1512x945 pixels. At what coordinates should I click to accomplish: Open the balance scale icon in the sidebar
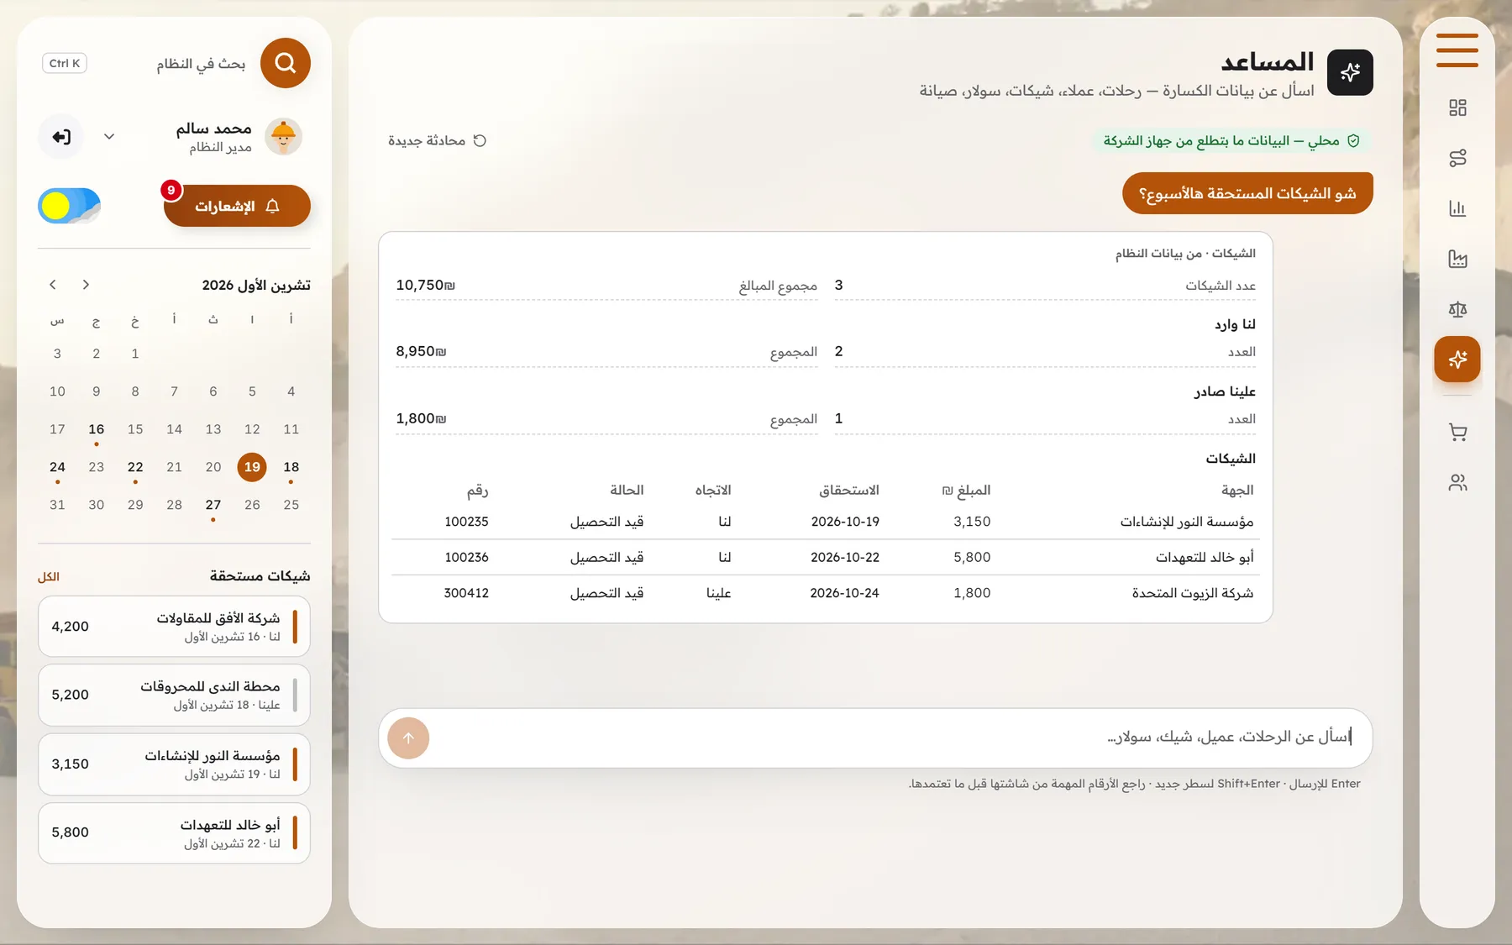point(1457,309)
